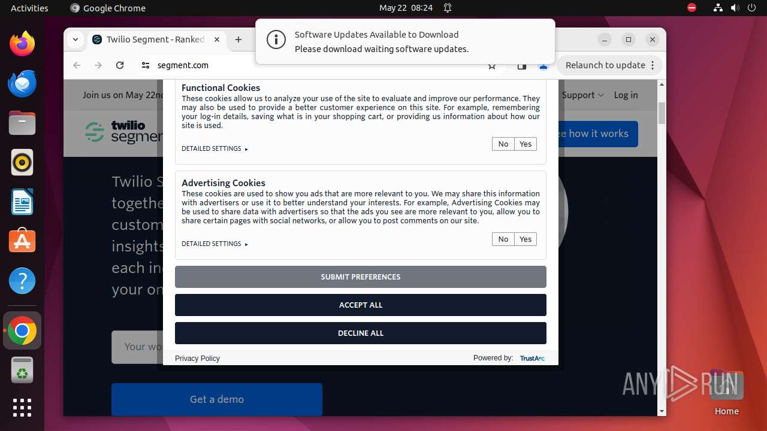Click the page vertical scrollbar thumb
The height and width of the screenshot is (431, 767).
[x=662, y=113]
